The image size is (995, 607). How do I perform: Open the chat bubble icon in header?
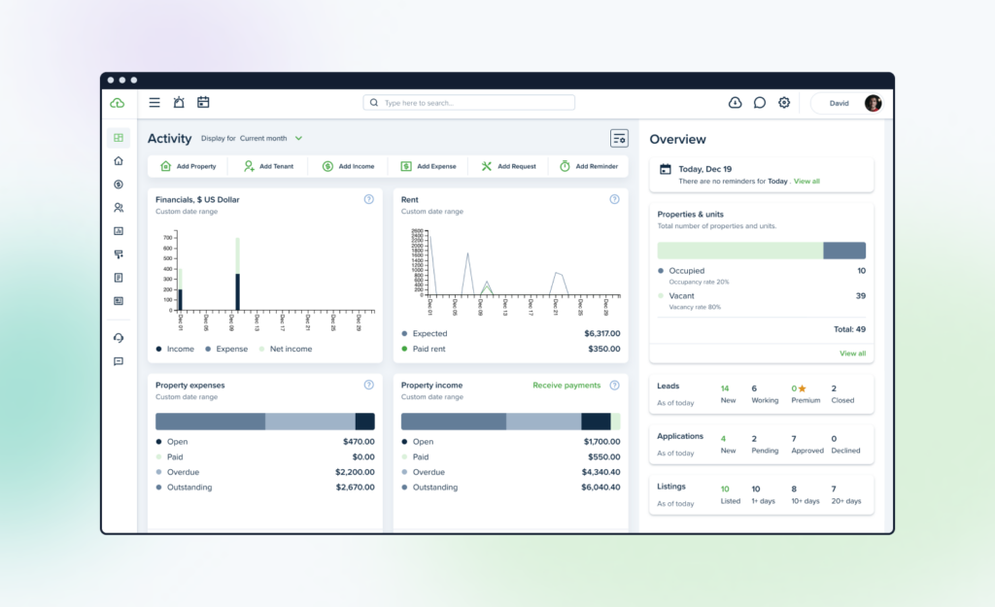(x=760, y=103)
